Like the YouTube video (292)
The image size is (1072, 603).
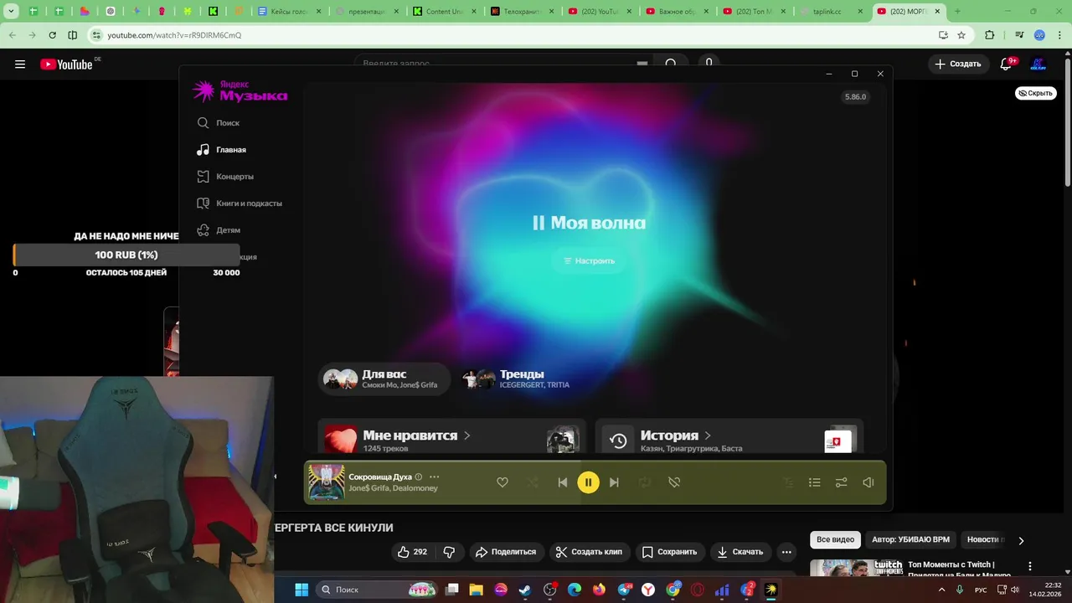(x=413, y=552)
